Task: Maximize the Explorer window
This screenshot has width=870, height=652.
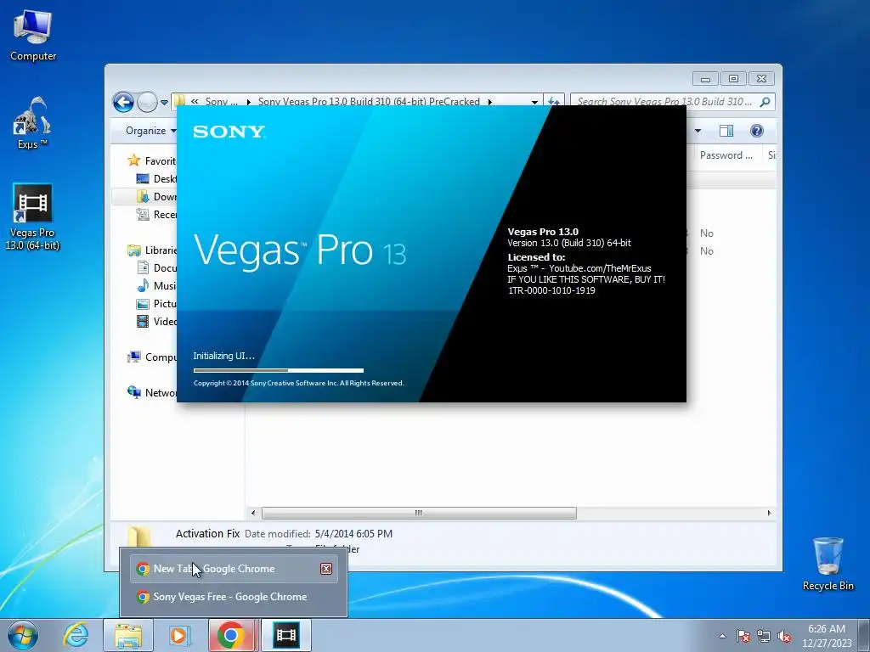Action: 733,79
